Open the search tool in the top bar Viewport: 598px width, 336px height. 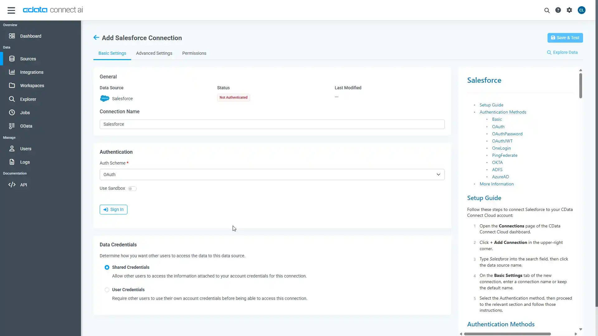pos(547,10)
